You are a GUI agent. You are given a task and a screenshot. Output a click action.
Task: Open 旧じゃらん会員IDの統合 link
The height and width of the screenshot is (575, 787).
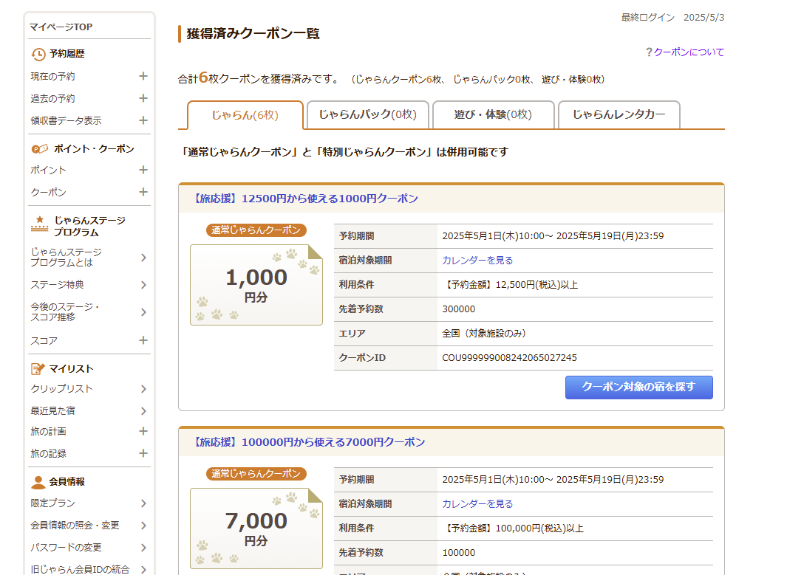81,570
